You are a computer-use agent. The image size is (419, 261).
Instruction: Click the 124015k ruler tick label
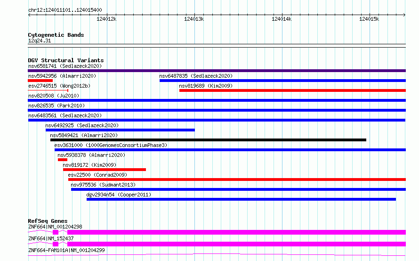(369, 19)
